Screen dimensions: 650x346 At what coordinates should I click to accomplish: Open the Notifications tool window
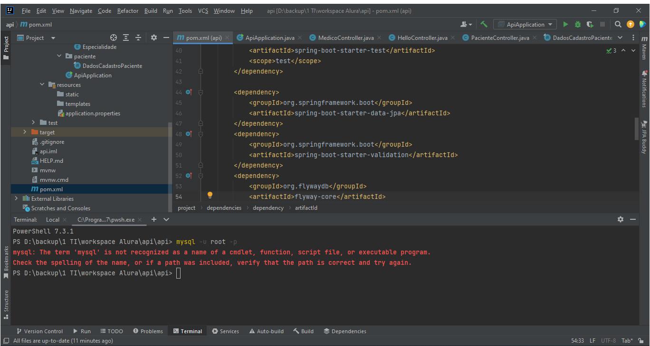tap(644, 89)
